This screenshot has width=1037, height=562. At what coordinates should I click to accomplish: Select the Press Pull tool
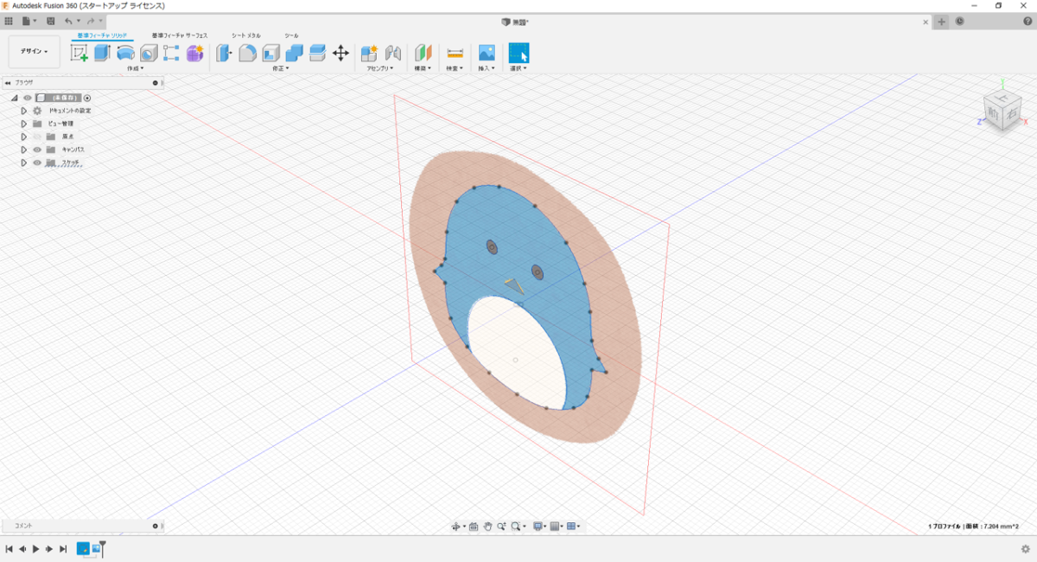(224, 53)
